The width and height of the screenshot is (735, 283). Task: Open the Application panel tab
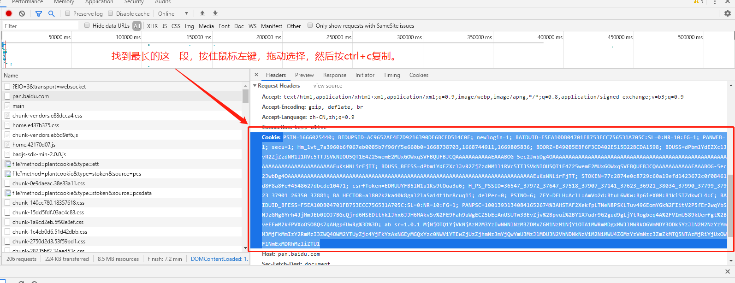point(99,2)
